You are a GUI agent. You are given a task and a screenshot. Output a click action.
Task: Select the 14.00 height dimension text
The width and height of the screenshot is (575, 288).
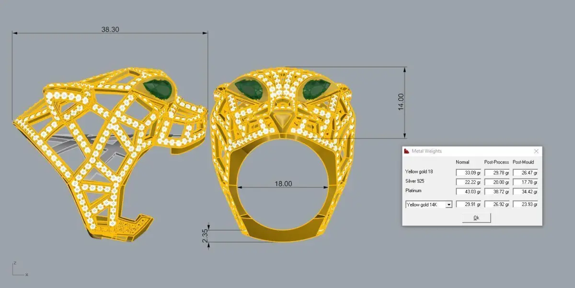(x=401, y=102)
